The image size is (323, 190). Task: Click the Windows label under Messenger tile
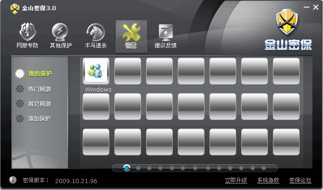click(x=98, y=90)
